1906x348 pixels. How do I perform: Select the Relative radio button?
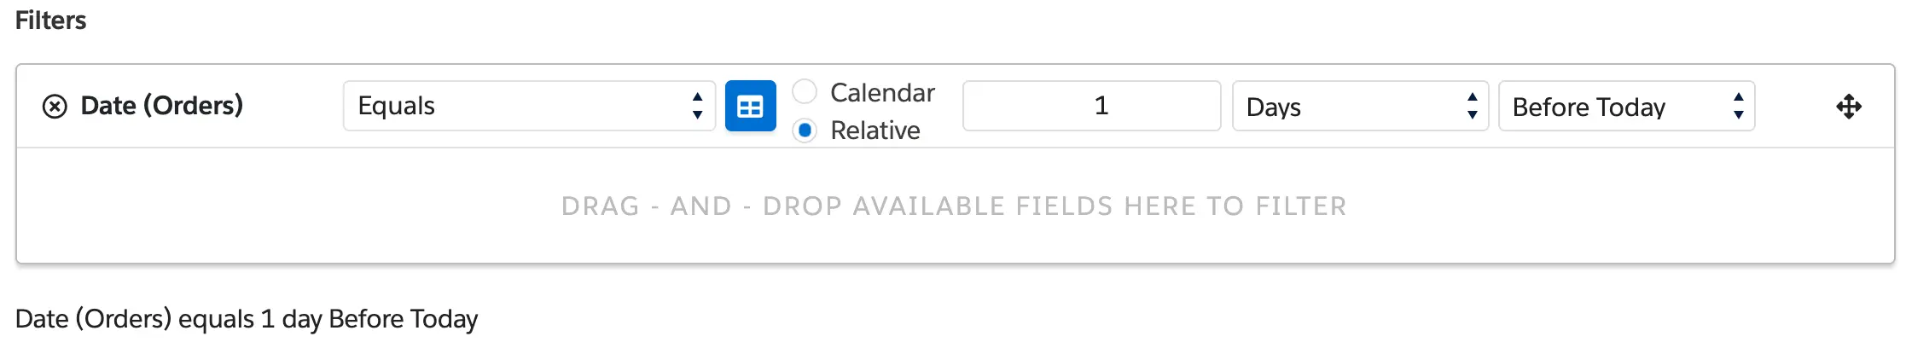coord(805,130)
